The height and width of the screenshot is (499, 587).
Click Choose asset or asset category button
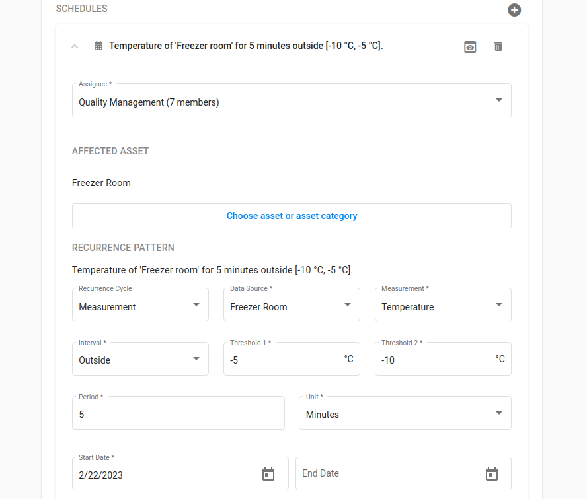coord(292,216)
